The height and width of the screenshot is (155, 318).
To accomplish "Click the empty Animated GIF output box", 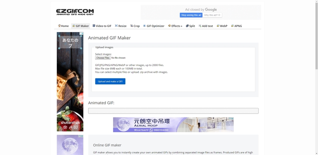I will coord(173,111).
